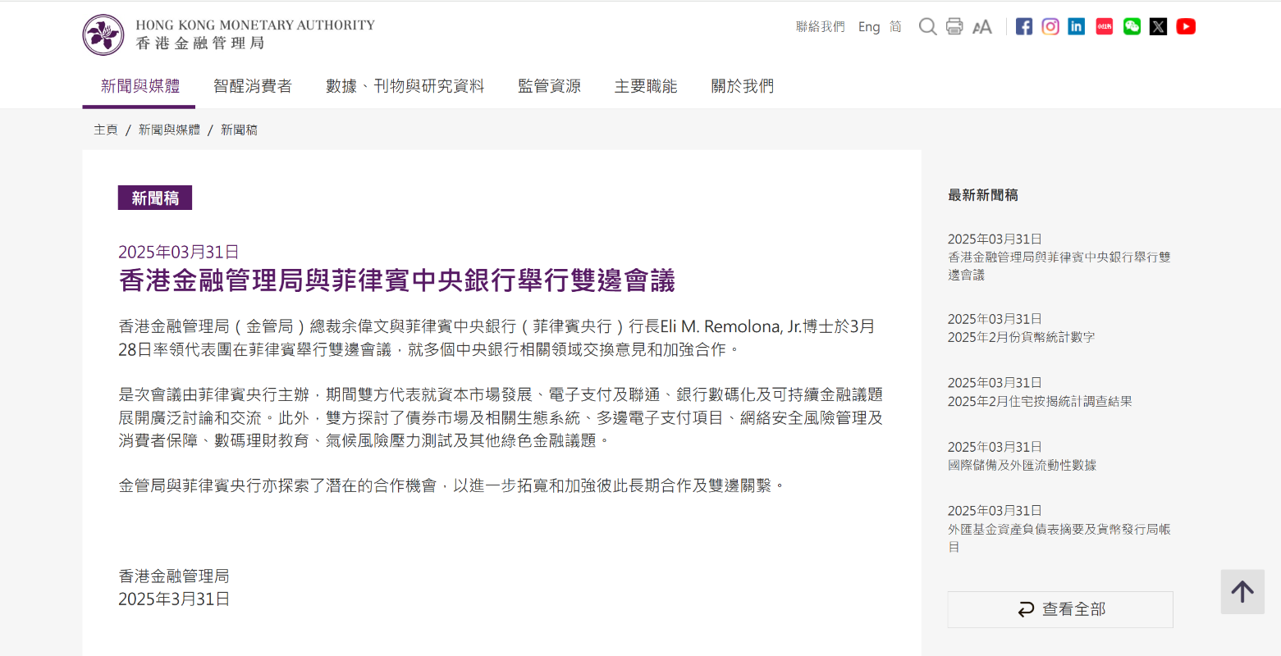Click the printer icon
This screenshot has height=656, width=1281.
pyautogui.click(x=954, y=26)
